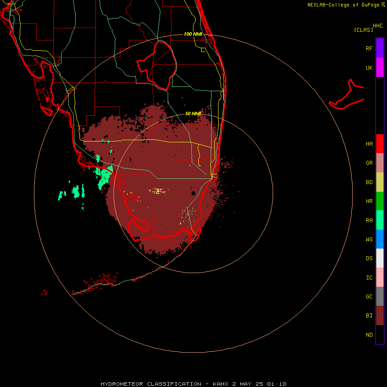Screen dimensions: 387x387
Task: Click the BI dark red legend swatch
Action: [380, 316]
